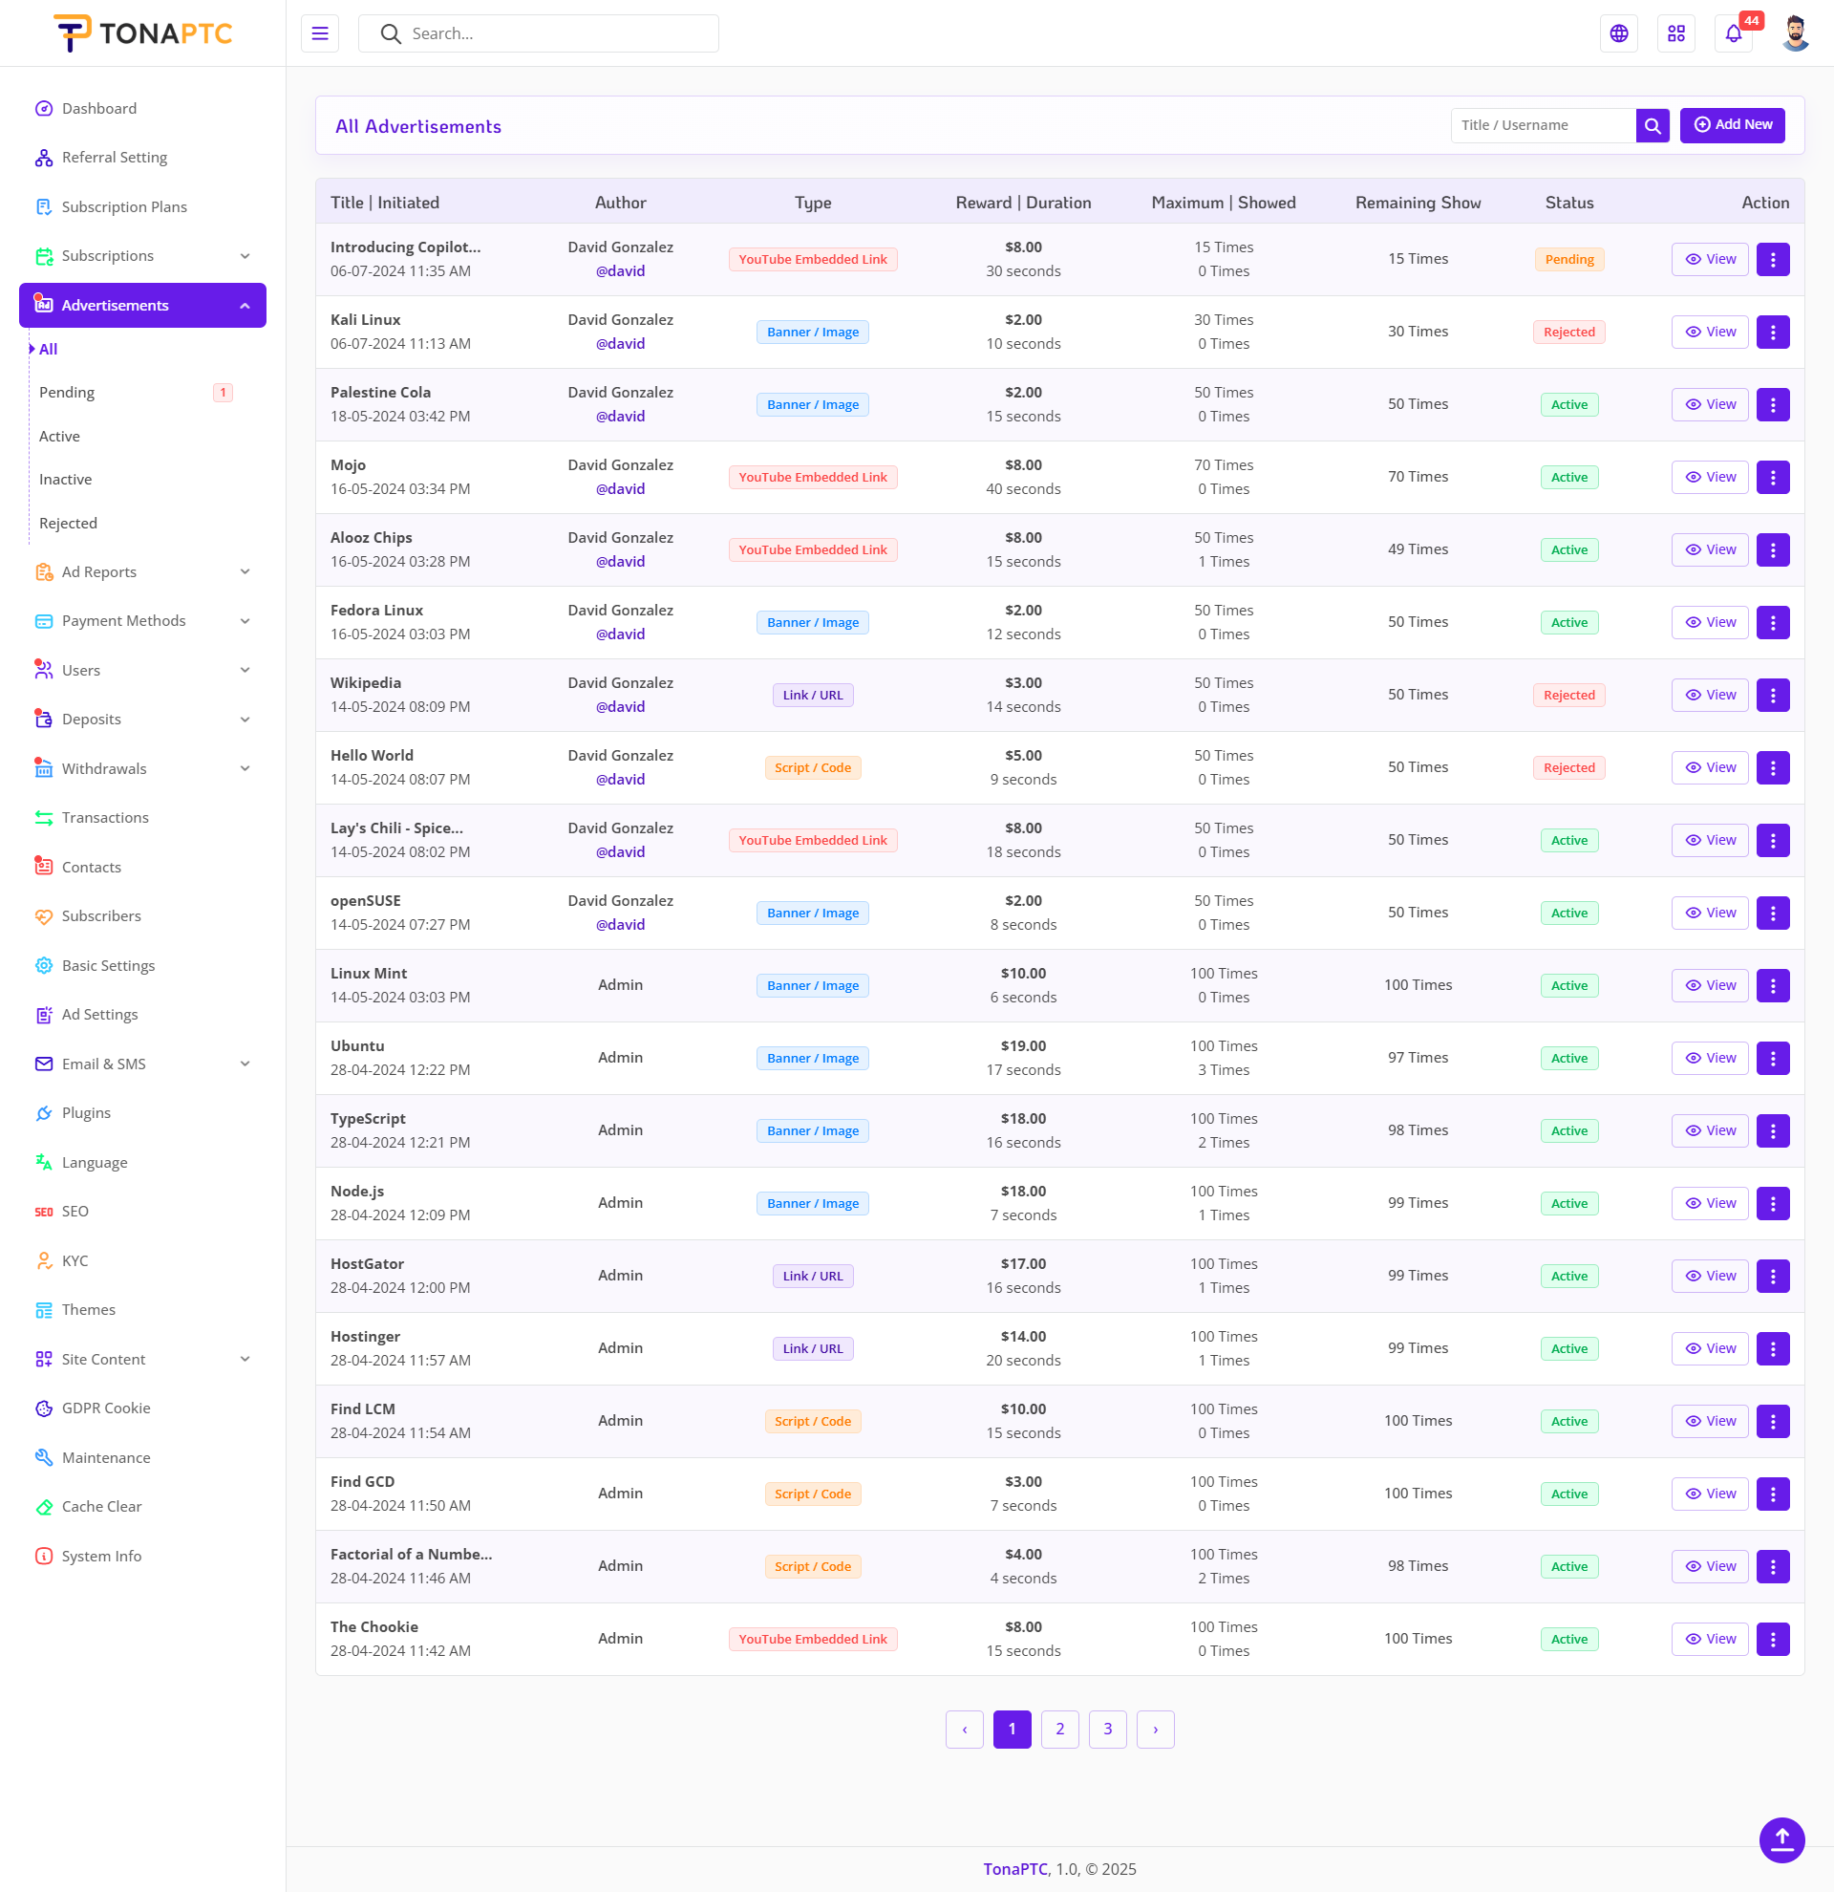The image size is (1834, 1892).
Task: Open the language globe icon
Action: tap(1618, 33)
